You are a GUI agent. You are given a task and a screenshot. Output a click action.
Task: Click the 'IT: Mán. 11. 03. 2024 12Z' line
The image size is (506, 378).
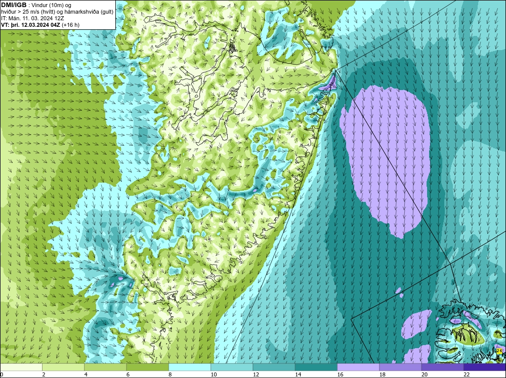coord(32,18)
